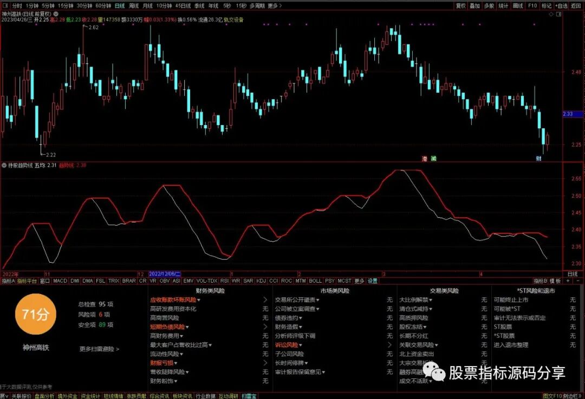Click the 减 marker on the chart
Viewport: 585px width, 399px height.
(x=433, y=159)
